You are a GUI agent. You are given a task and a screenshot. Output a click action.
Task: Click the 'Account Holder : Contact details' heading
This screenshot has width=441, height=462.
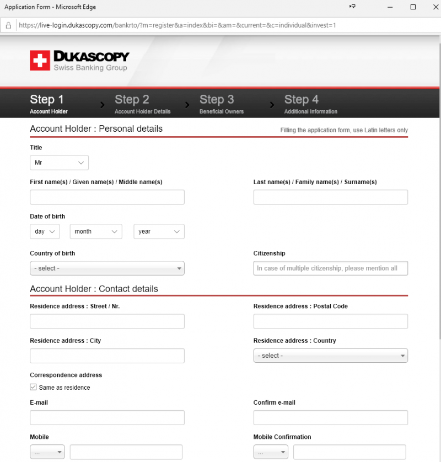tap(94, 289)
